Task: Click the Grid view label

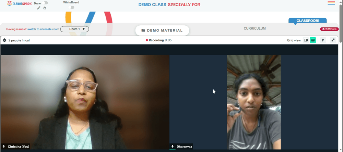Action: [x=294, y=40]
